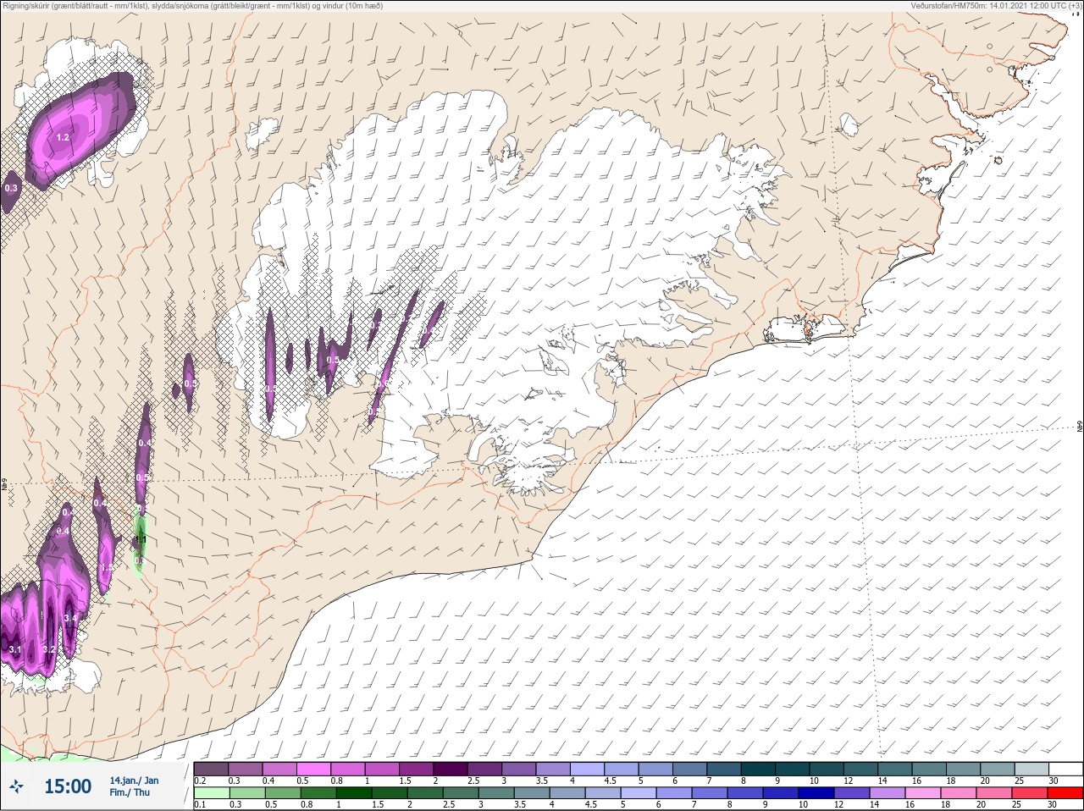The height and width of the screenshot is (811, 1084).
Task: Click the 'Fim./ Thu' weekday label
Action: click(x=130, y=792)
